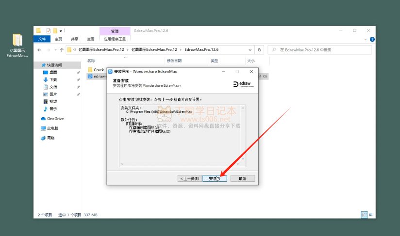
Task: Open 文档 in the navigation pane
Action: point(53,87)
